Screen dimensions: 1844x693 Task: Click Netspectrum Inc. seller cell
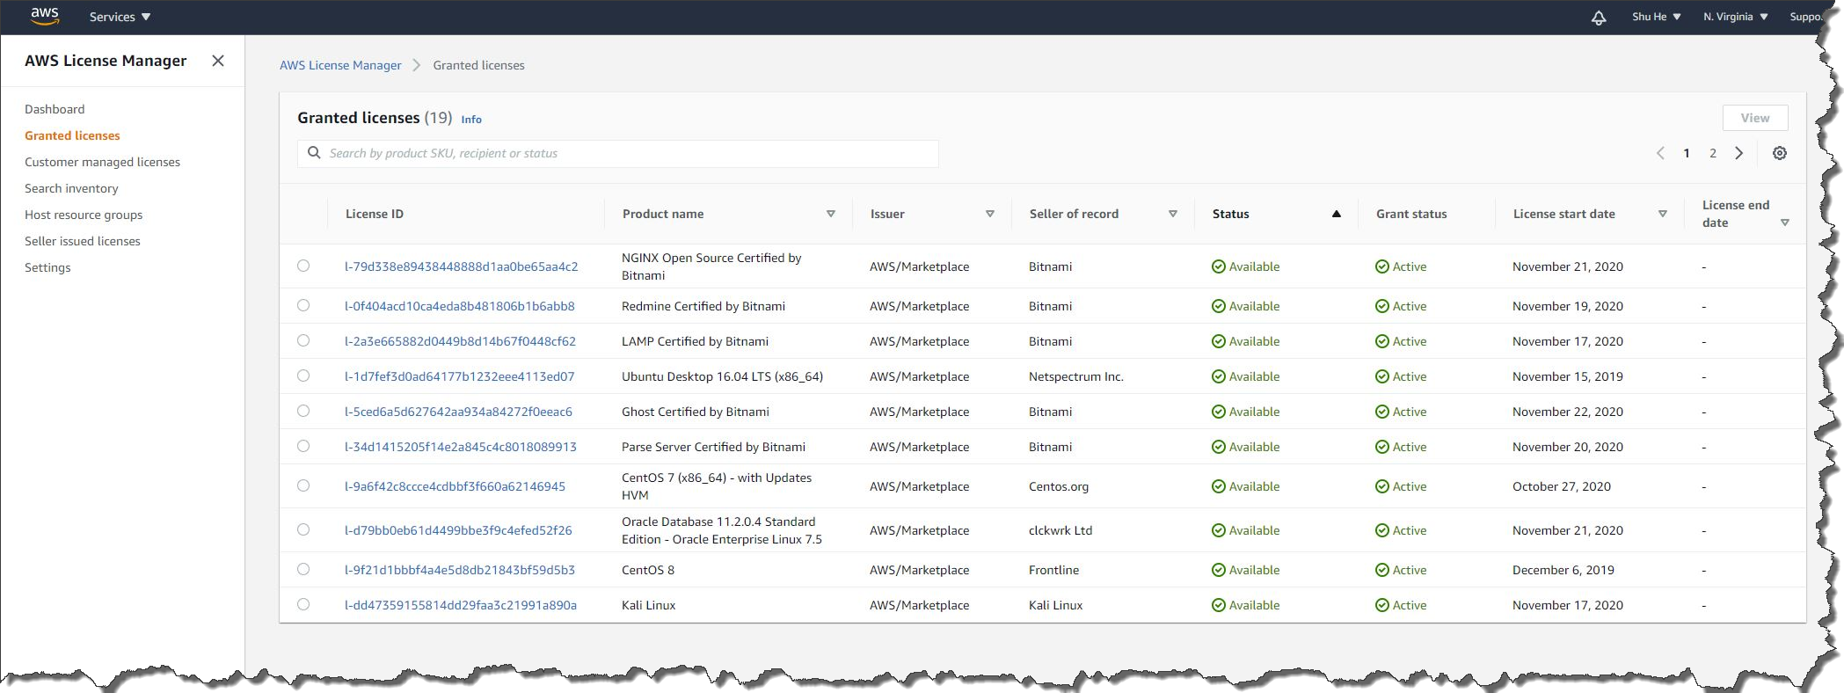coord(1076,376)
